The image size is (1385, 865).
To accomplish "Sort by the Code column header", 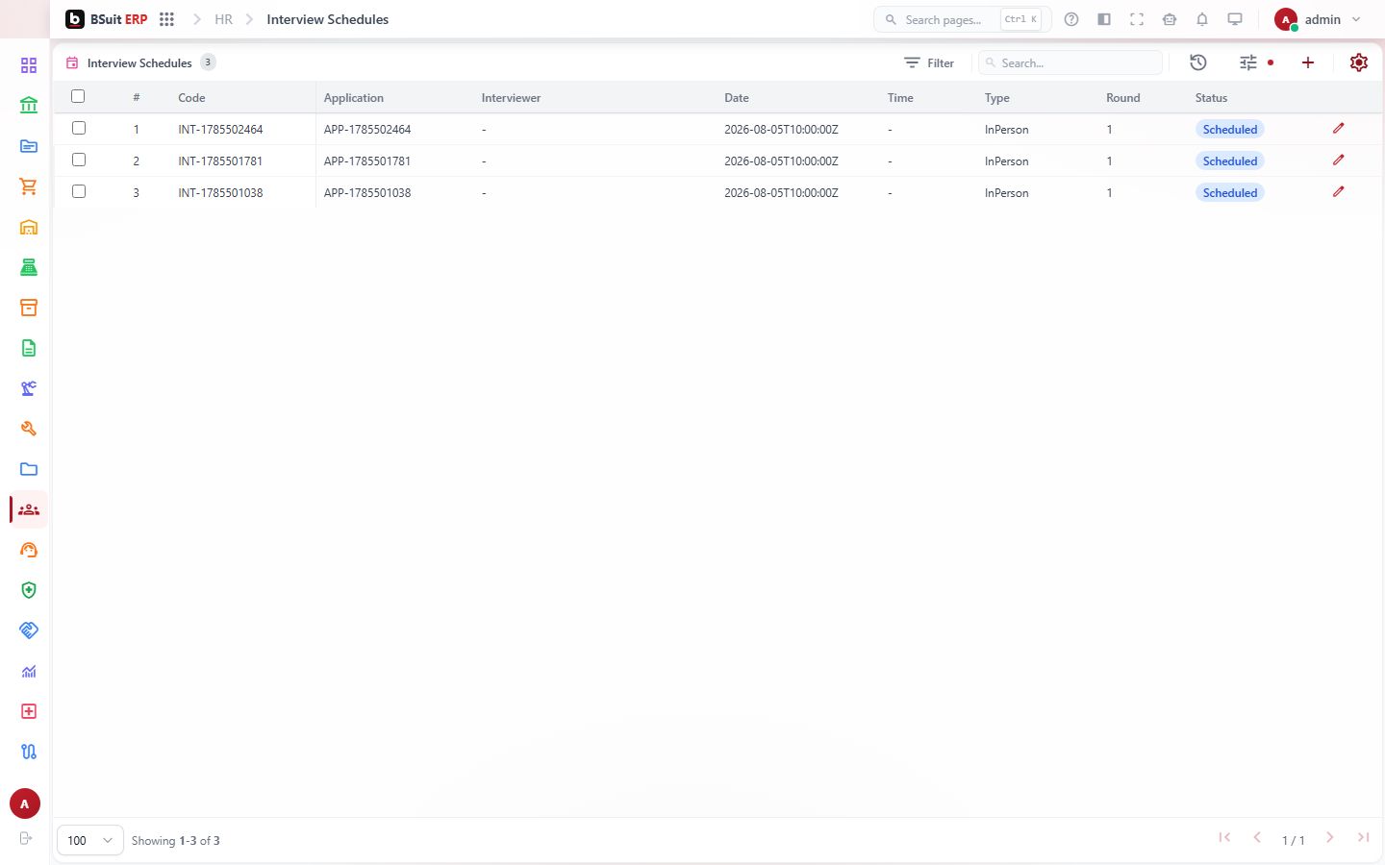I will pyautogui.click(x=191, y=98).
